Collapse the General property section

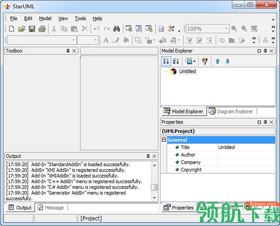[164, 140]
